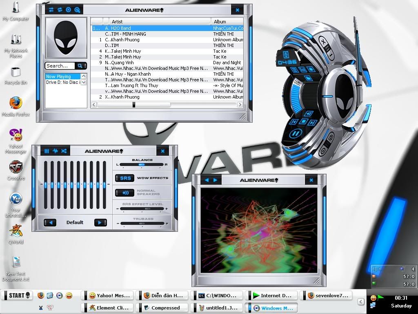Click the starburst visualization icon on the player
Image resolution: width=418 pixels, height=314 pixels.
[x=311, y=70]
